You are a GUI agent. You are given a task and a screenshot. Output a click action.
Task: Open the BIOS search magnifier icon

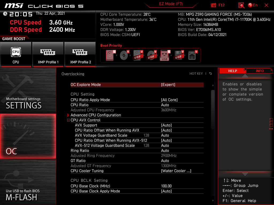tap(241, 5)
